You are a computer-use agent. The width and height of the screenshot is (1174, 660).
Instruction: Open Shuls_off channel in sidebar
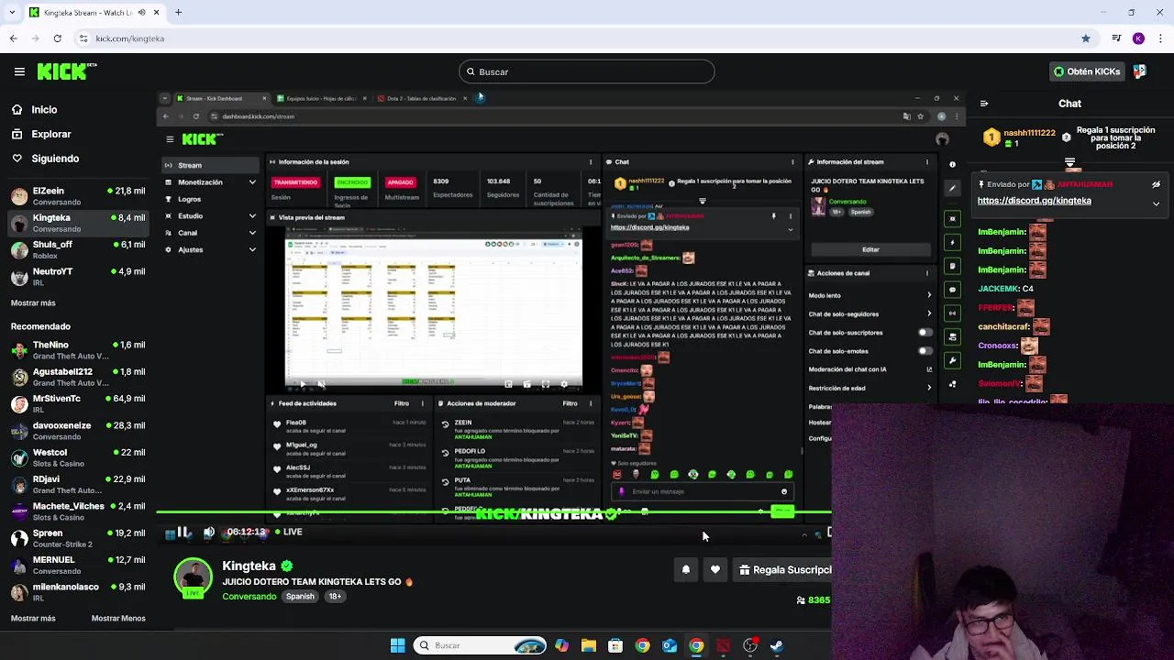[78, 249]
